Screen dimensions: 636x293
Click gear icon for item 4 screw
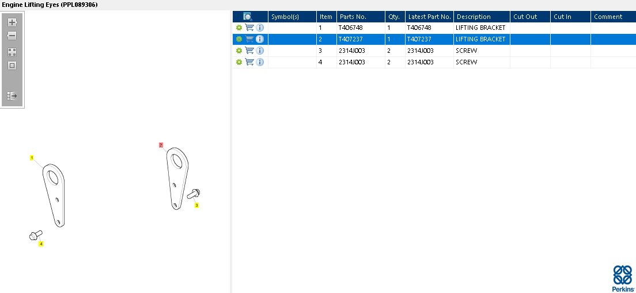coord(239,62)
